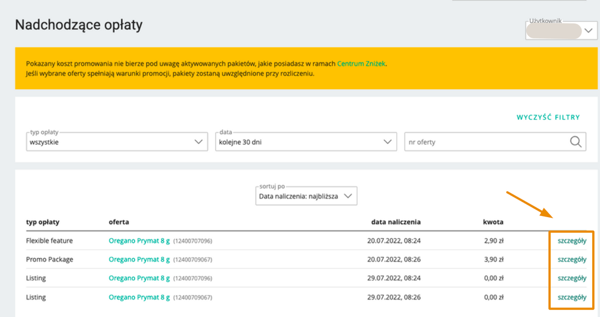Open szczegóły for Promo Package fee
600x317 pixels.
point(572,260)
